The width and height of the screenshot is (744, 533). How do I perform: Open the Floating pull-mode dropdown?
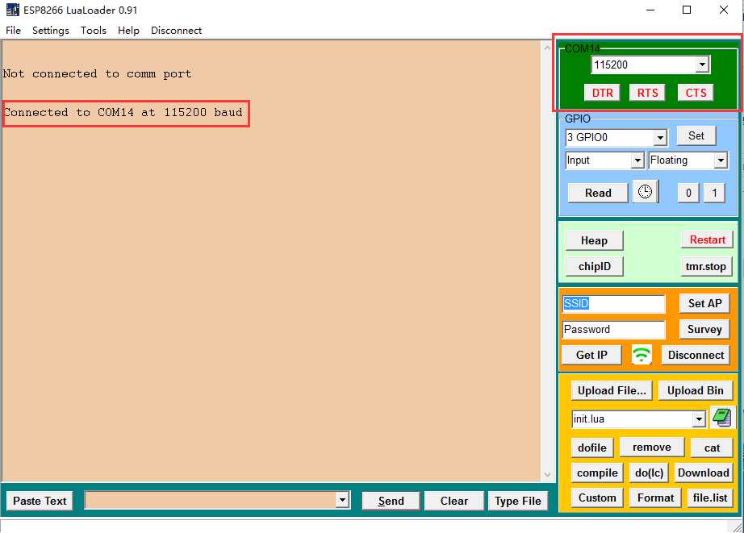(721, 160)
